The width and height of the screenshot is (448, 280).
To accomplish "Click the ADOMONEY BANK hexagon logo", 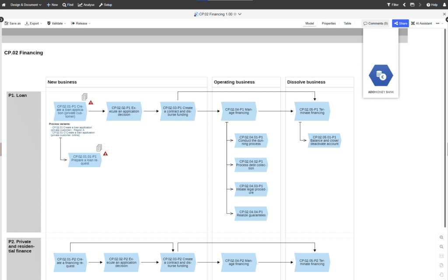I will 381,75.
